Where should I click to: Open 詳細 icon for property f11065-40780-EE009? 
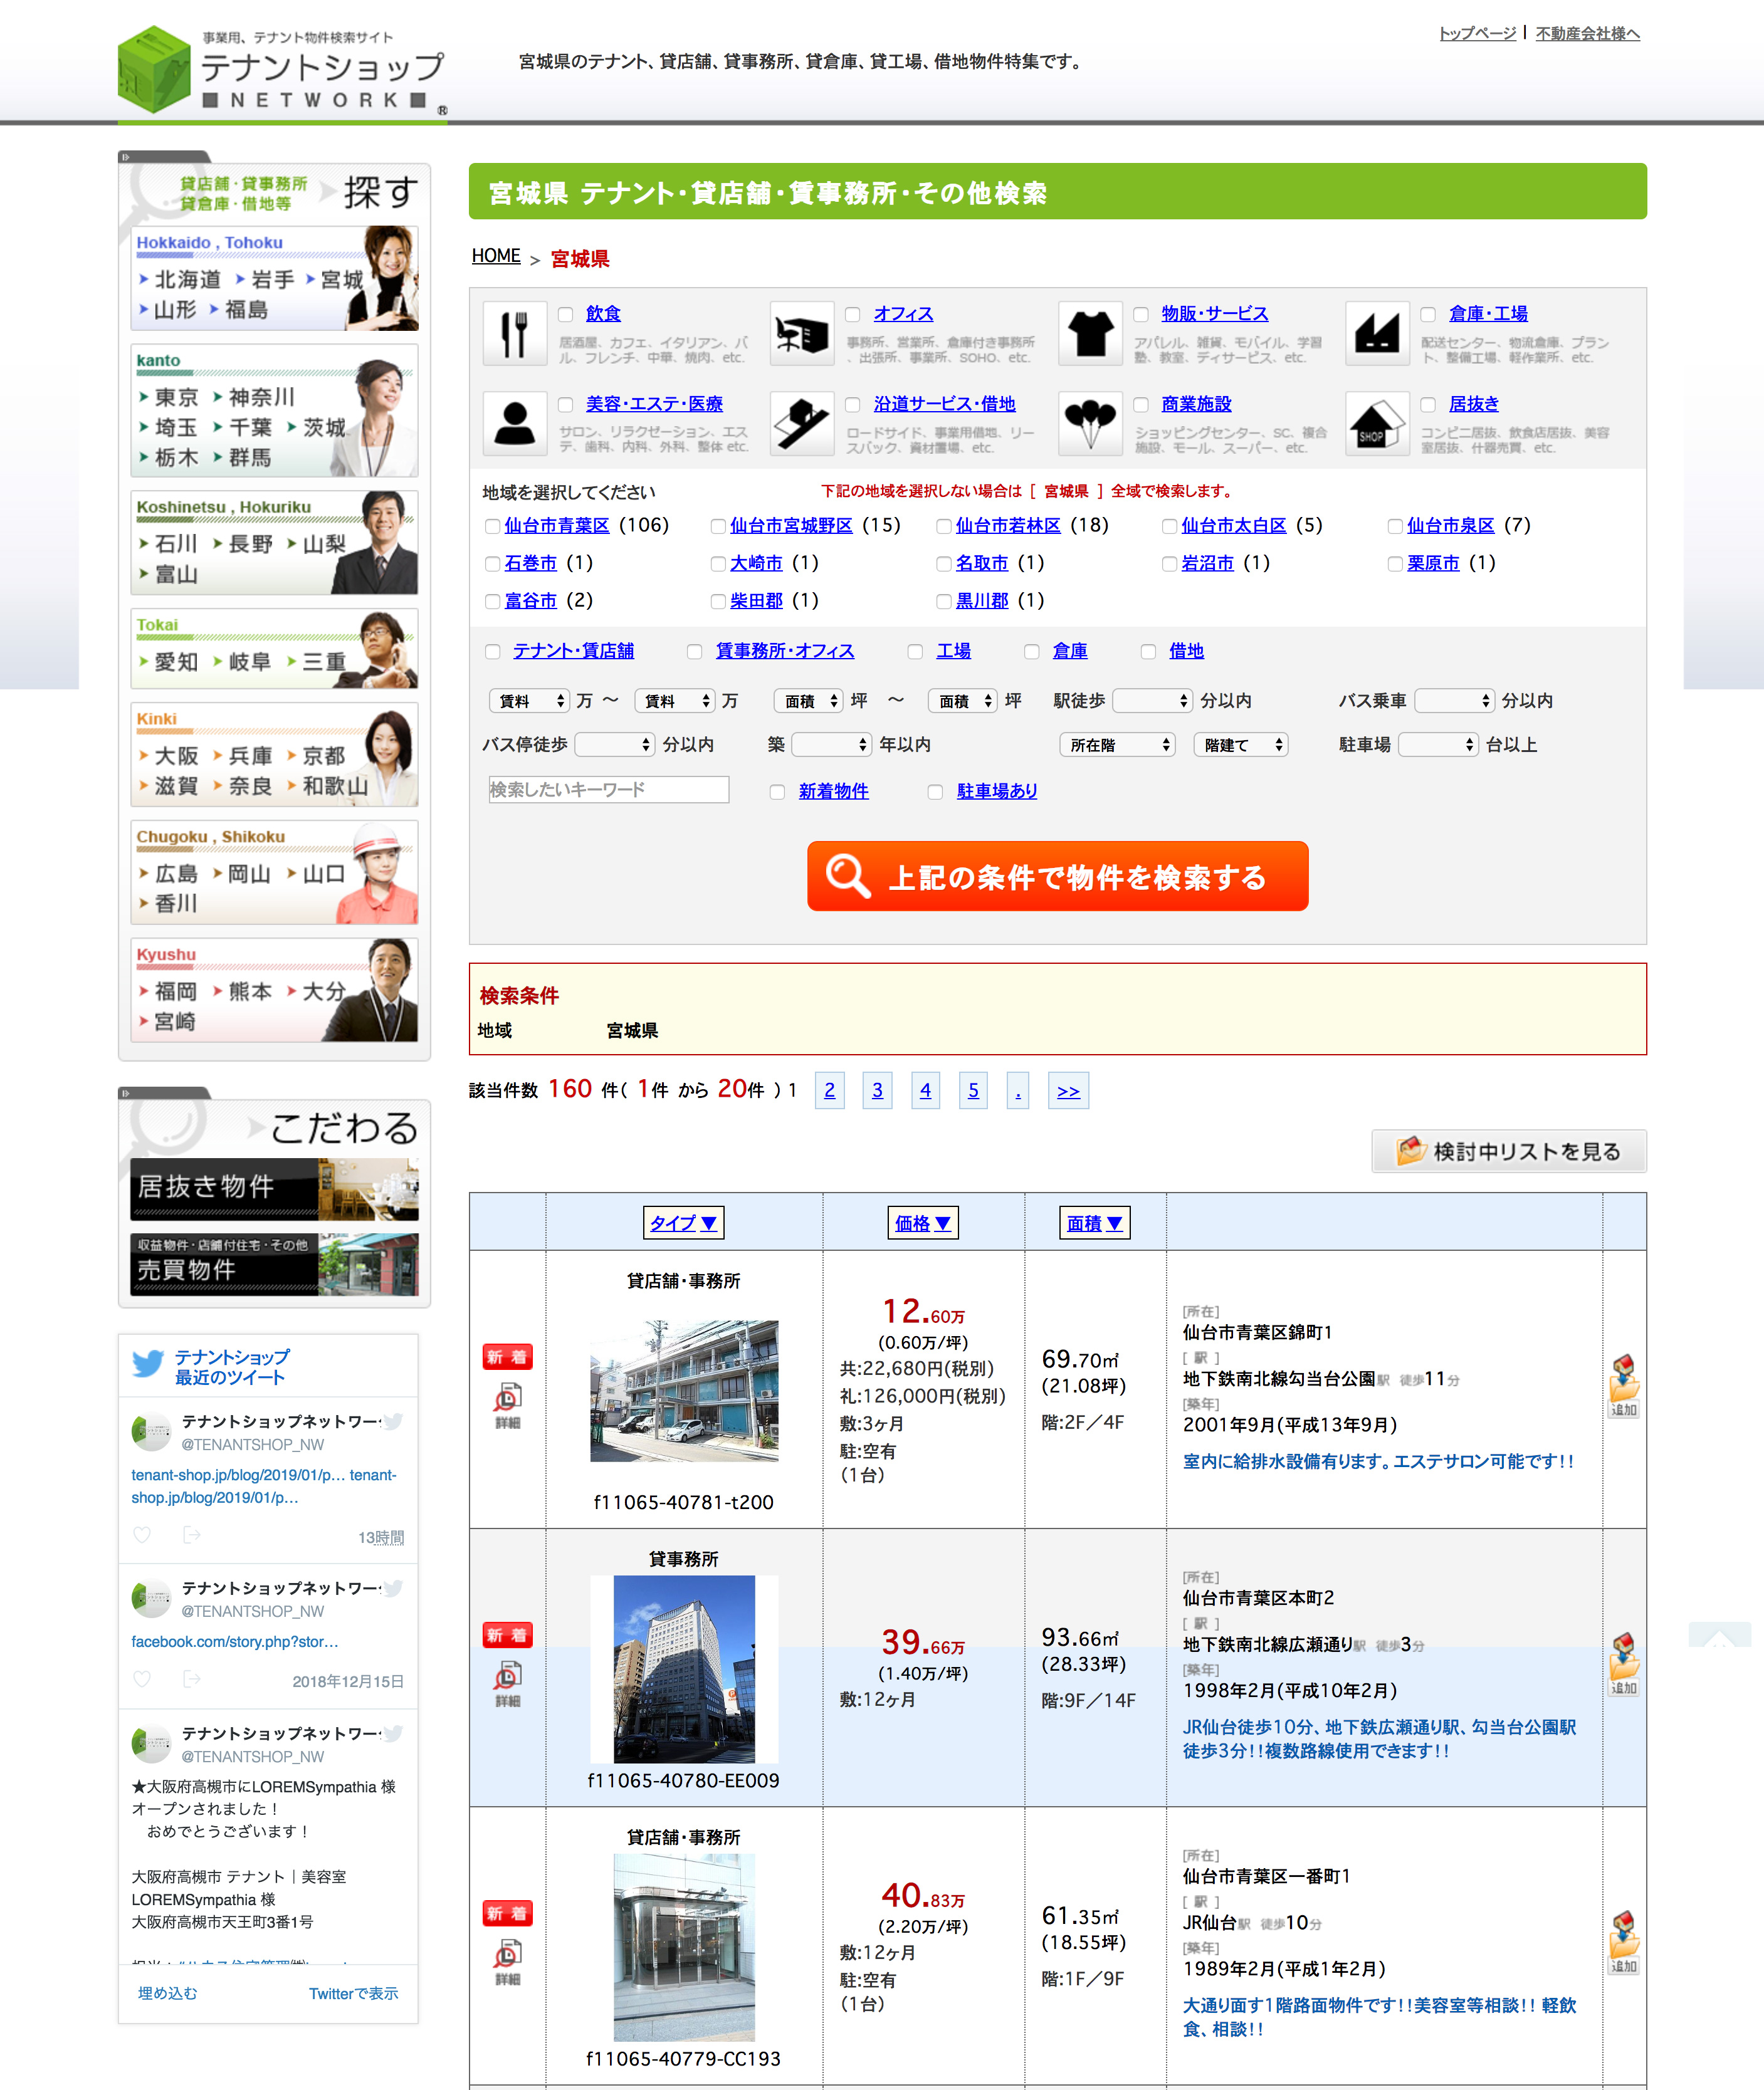pos(508,1683)
